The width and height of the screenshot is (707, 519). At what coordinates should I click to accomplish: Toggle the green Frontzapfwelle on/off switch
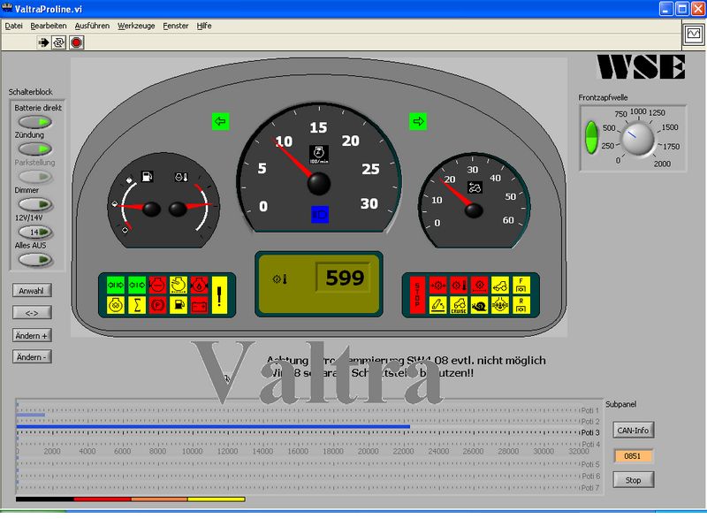(x=591, y=137)
